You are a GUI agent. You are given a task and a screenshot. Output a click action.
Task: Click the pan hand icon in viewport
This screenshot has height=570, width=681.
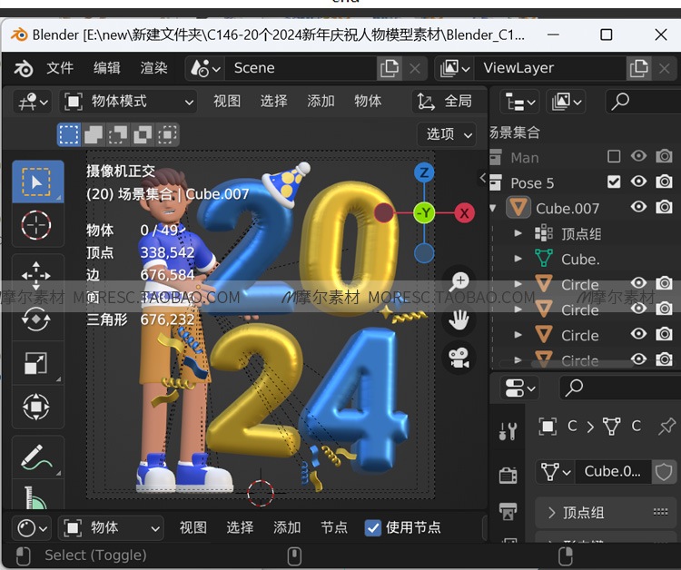click(459, 320)
